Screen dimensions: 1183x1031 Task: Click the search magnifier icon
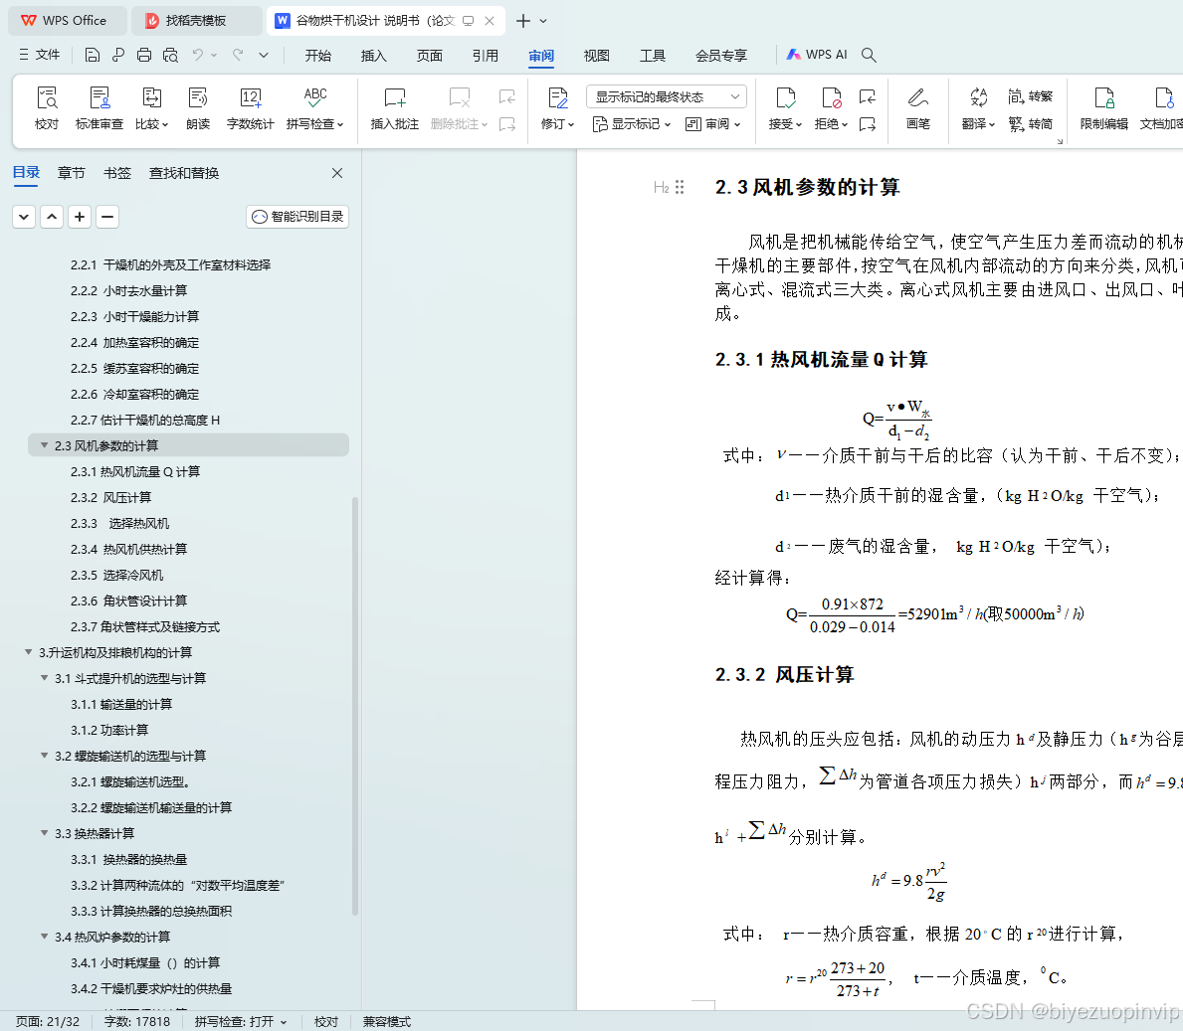click(x=869, y=55)
